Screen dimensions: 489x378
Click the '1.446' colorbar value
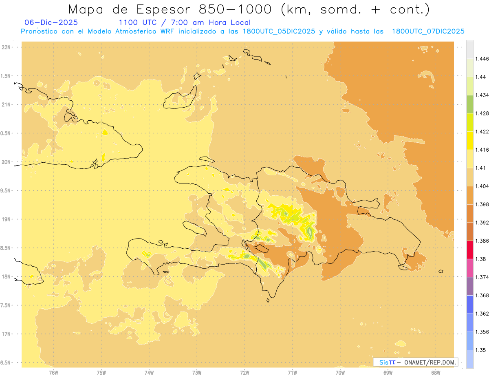point(483,59)
